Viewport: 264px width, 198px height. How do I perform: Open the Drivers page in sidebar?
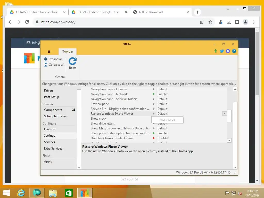click(x=49, y=90)
